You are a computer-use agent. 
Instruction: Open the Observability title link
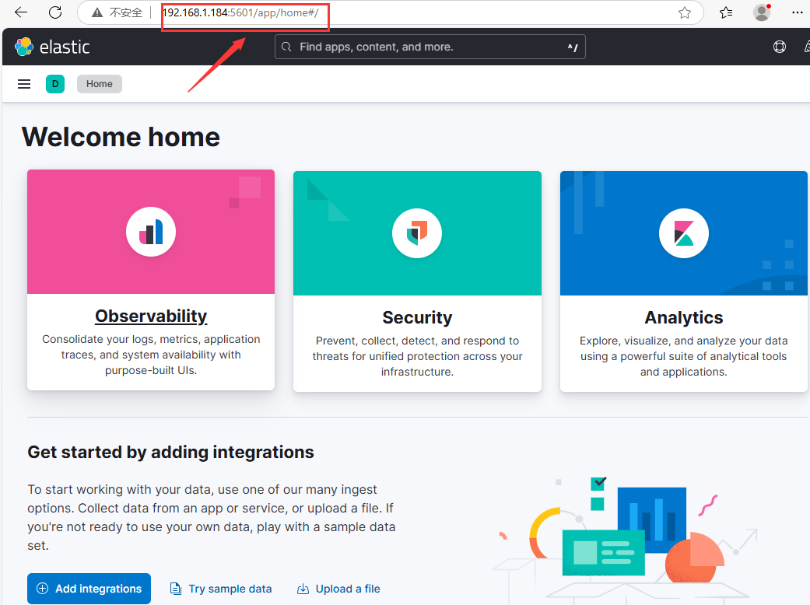[151, 316]
